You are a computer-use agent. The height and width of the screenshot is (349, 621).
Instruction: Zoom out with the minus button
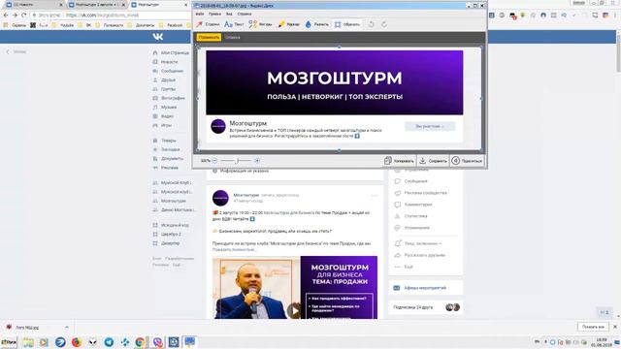pyautogui.click(x=214, y=161)
